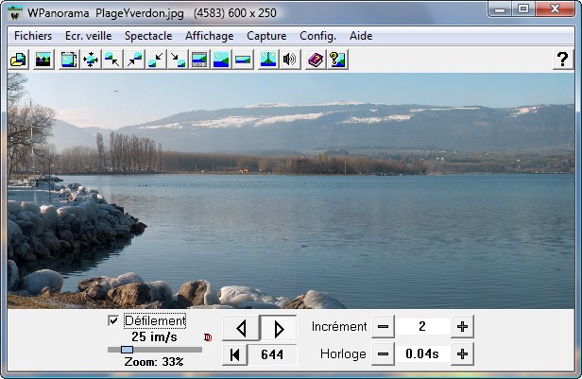582x379 pixels.
Task: Move window to bottom-right corner icon
Action: tap(178, 60)
